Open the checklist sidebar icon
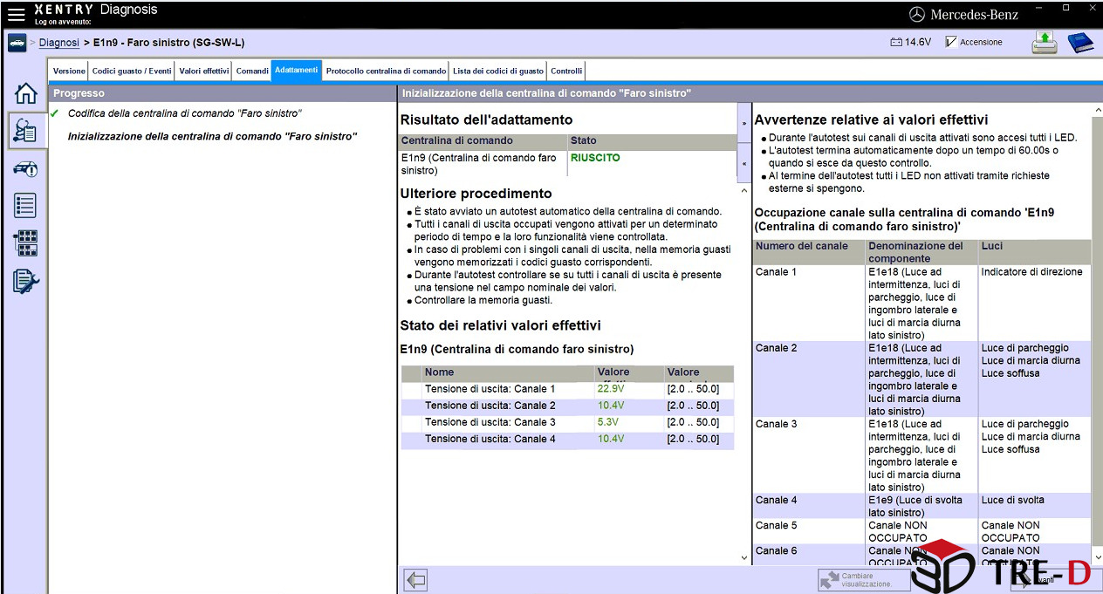The height and width of the screenshot is (594, 1103). point(26,206)
